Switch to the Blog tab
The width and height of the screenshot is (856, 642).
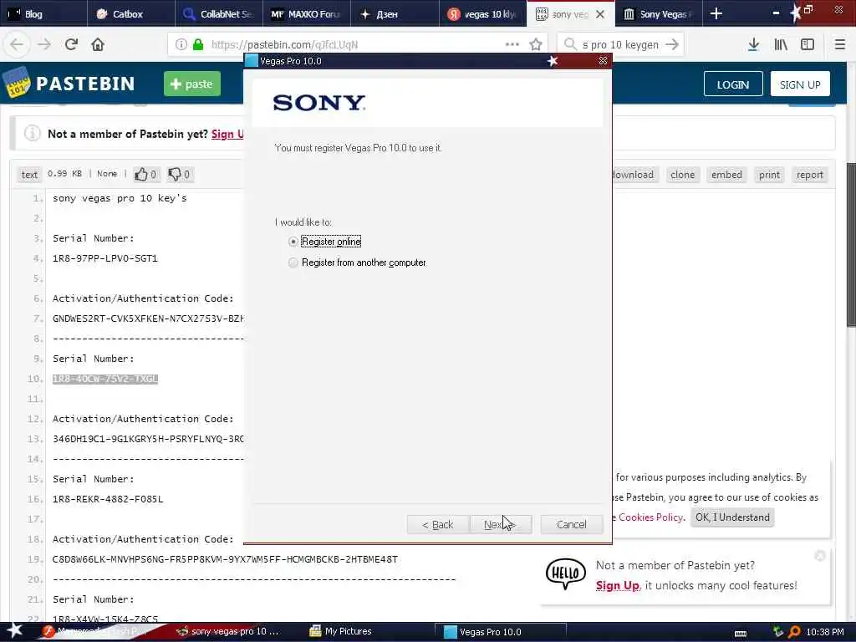[x=43, y=13]
